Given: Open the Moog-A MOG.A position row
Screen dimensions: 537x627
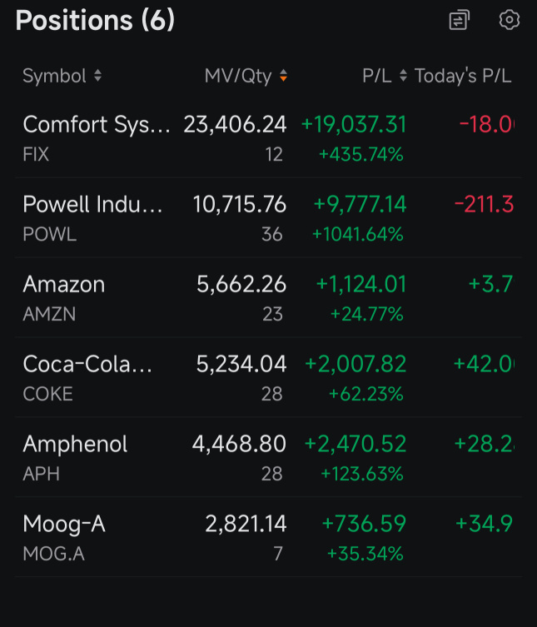Looking at the screenshot, I should point(268,537).
